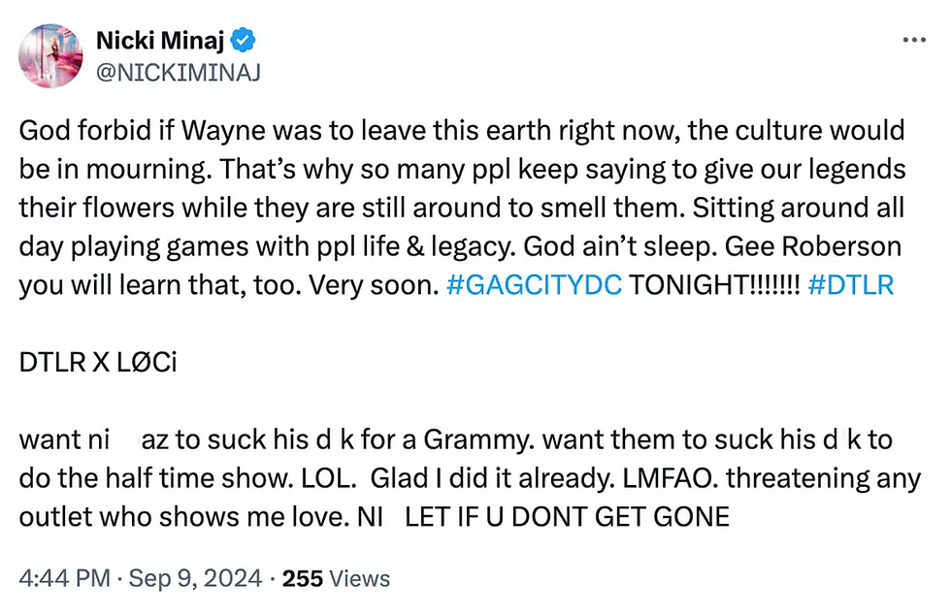Click the Nicki Minaj display name
This screenshot has height=616, width=951.
tap(162, 40)
